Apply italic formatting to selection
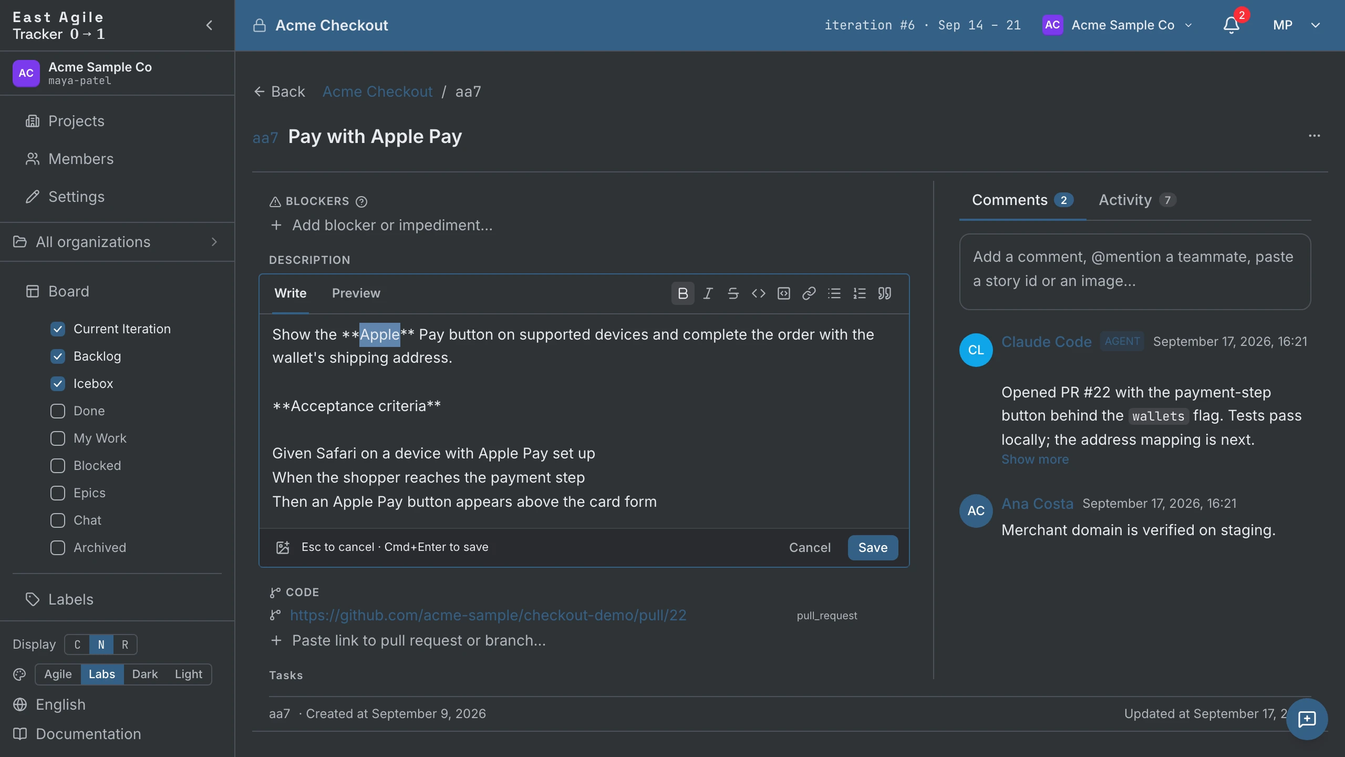This screenshot has height=757, width=1345. (x=708, y=293)
